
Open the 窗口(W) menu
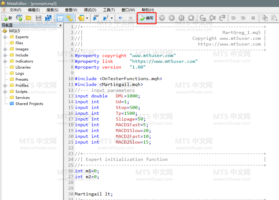(x=128, y=10)
